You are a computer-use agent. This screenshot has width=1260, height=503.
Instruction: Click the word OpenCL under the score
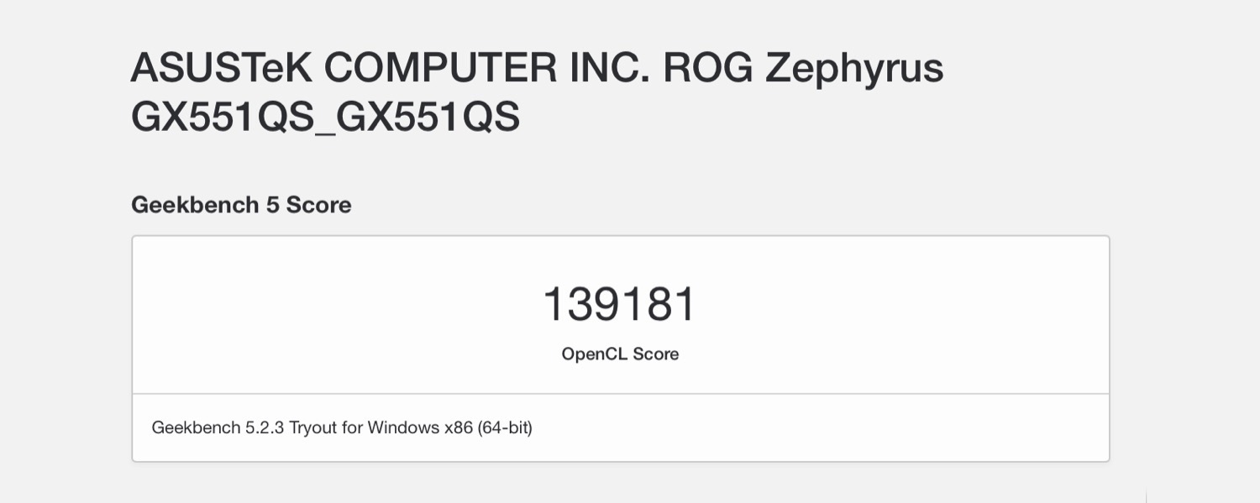[x=593, y=354]
